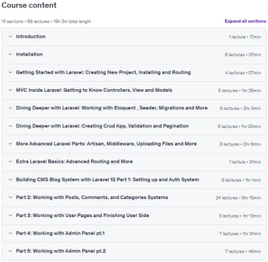Expand MVC Inside Laravel chevron
The height and width of the screenshot is (262, 268).
point(10,90)
